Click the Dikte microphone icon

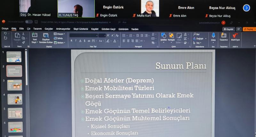click(213, 35)
